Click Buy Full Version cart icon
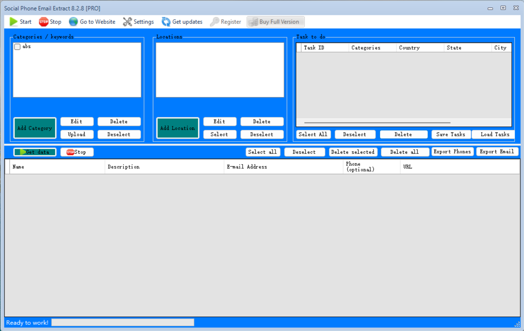The image size is (524, 331). click(x=253, y=22)
